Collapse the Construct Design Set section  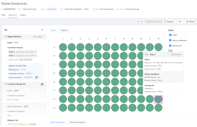coord(5,84)
